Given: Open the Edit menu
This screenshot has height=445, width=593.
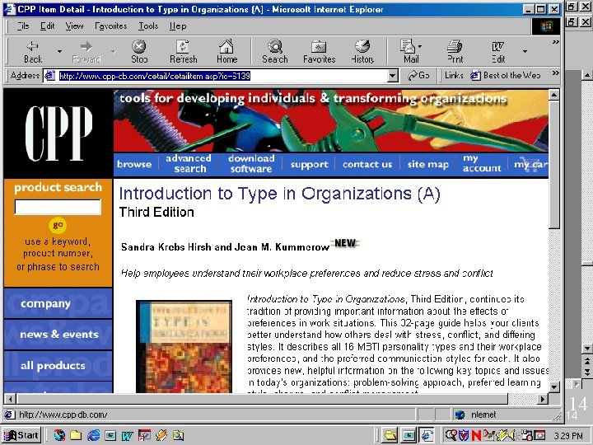Looking at the screenshot, I should 47,26.
